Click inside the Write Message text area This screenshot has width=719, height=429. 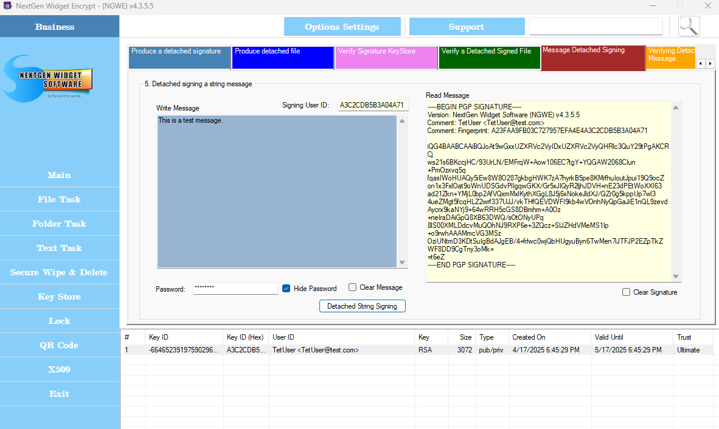click(277, 191)
